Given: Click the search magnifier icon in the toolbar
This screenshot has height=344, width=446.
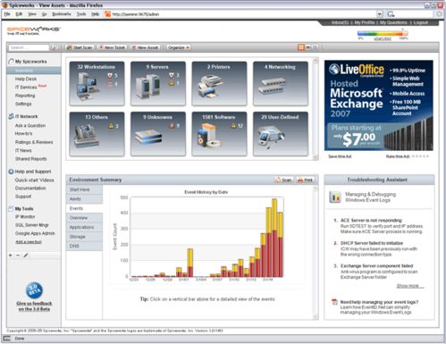Looking at the screenshot, I should [55, 47].
